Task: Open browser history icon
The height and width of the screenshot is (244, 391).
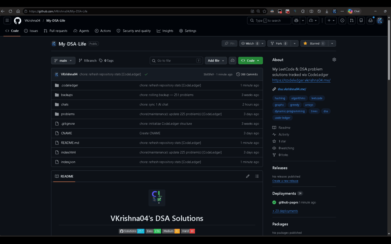Action: (319, 11)
